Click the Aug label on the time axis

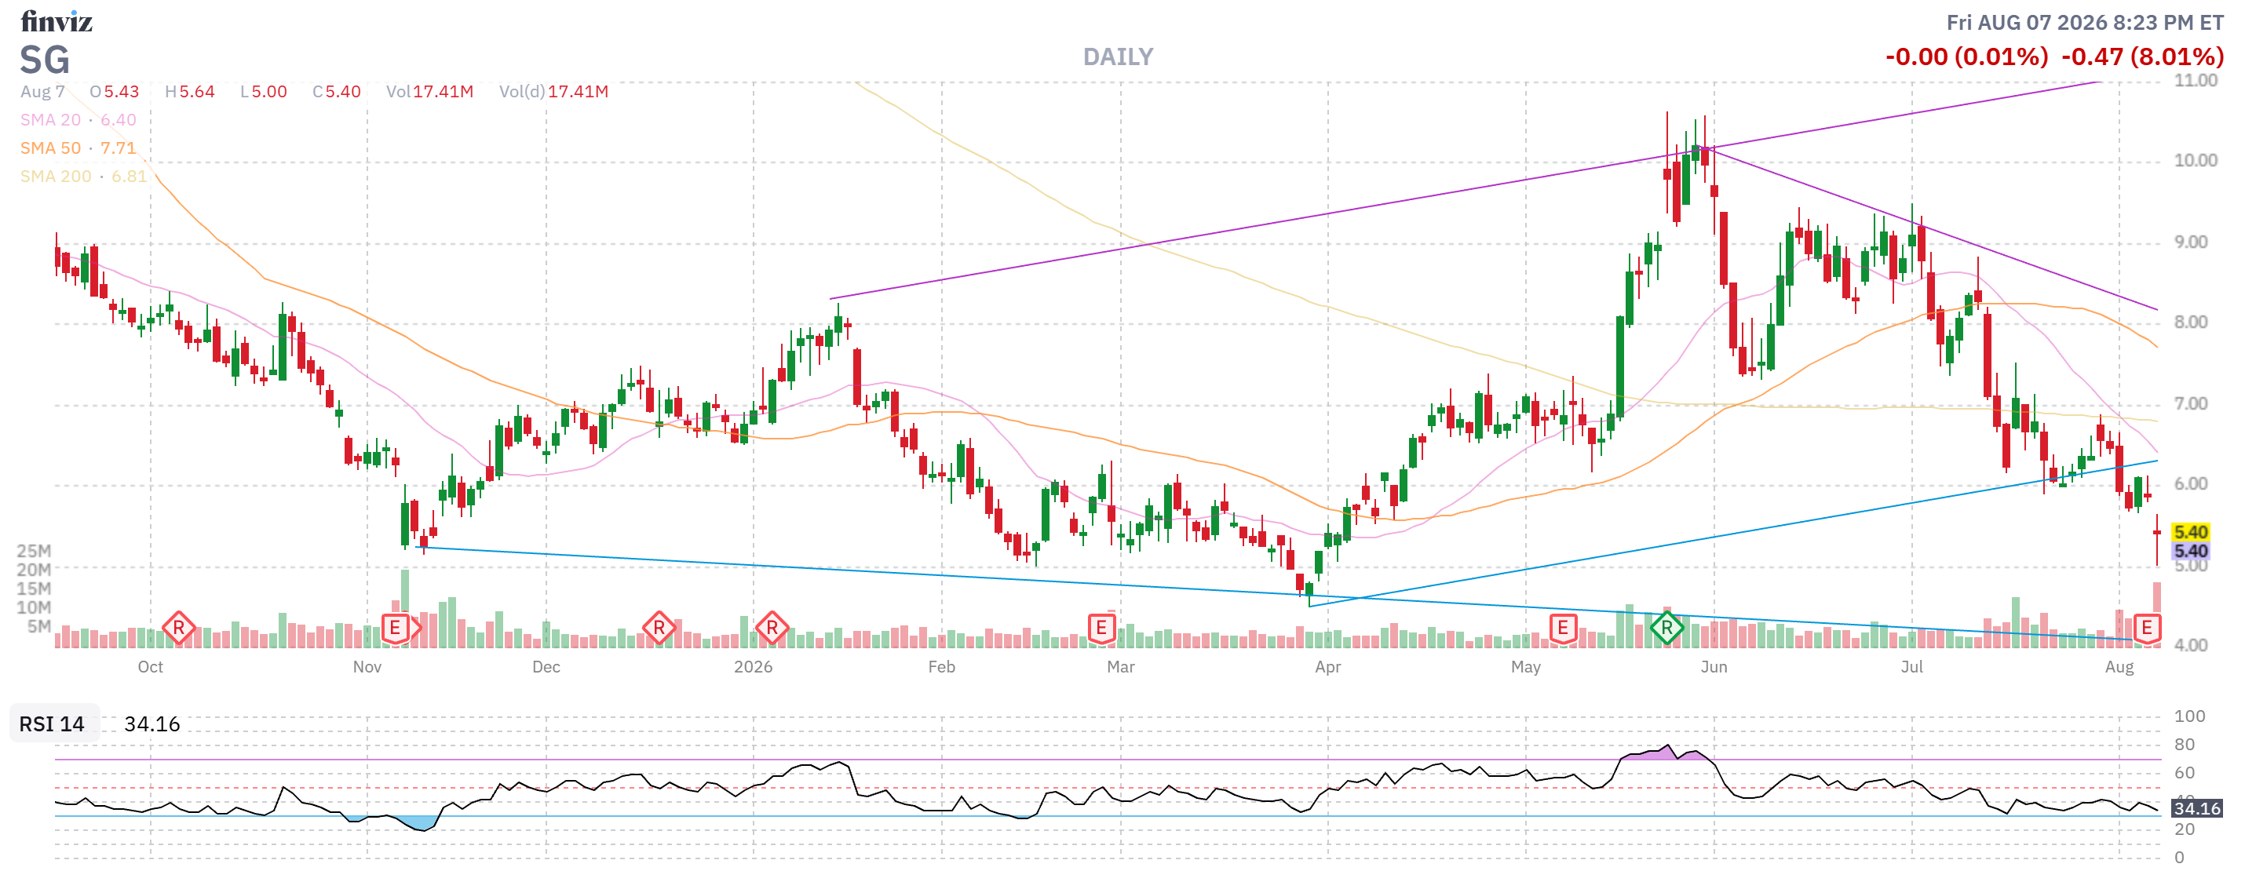pyautogui.click(x=2119, y=668)
